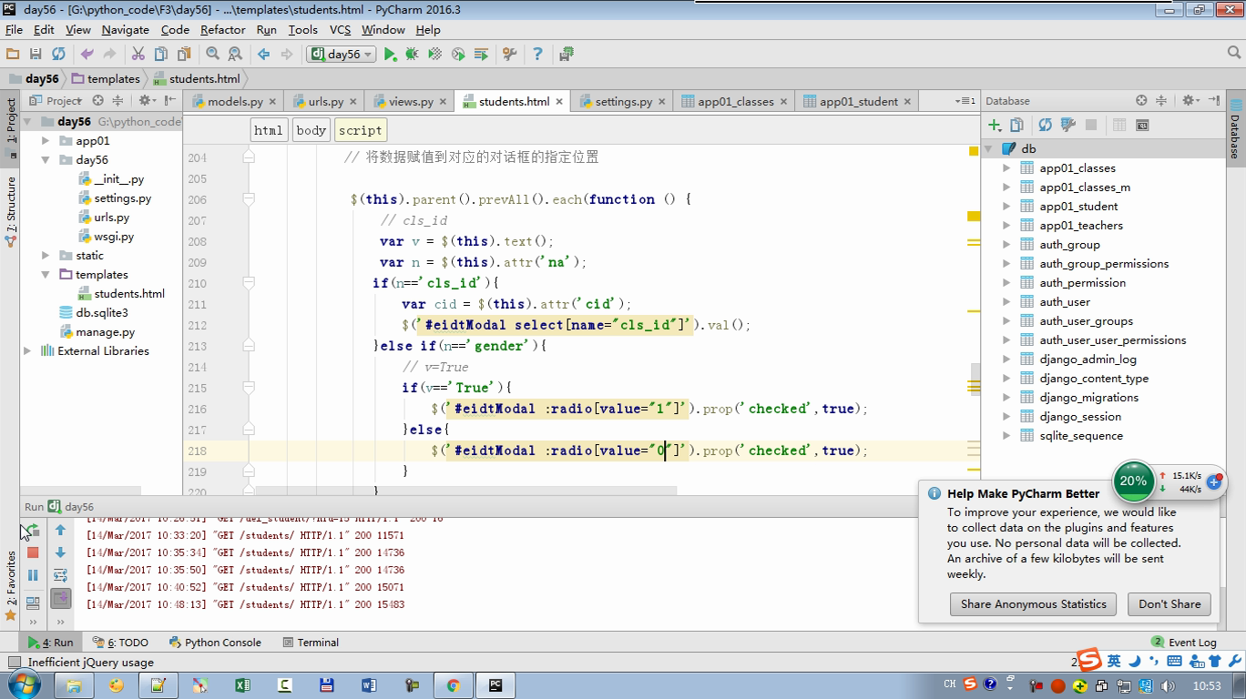Collapse the templates folder in Project tree

[x=46, y=275]
